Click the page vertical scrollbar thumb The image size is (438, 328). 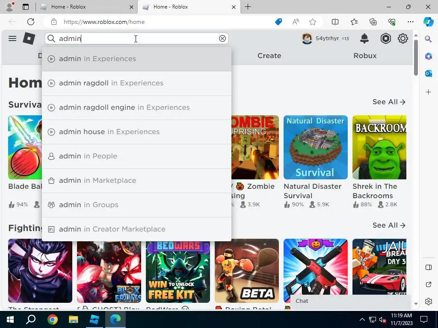(x=416, y=58)
